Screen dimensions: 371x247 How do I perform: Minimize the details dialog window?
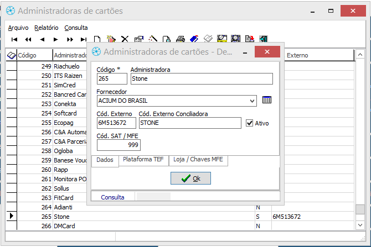point(245,52)
